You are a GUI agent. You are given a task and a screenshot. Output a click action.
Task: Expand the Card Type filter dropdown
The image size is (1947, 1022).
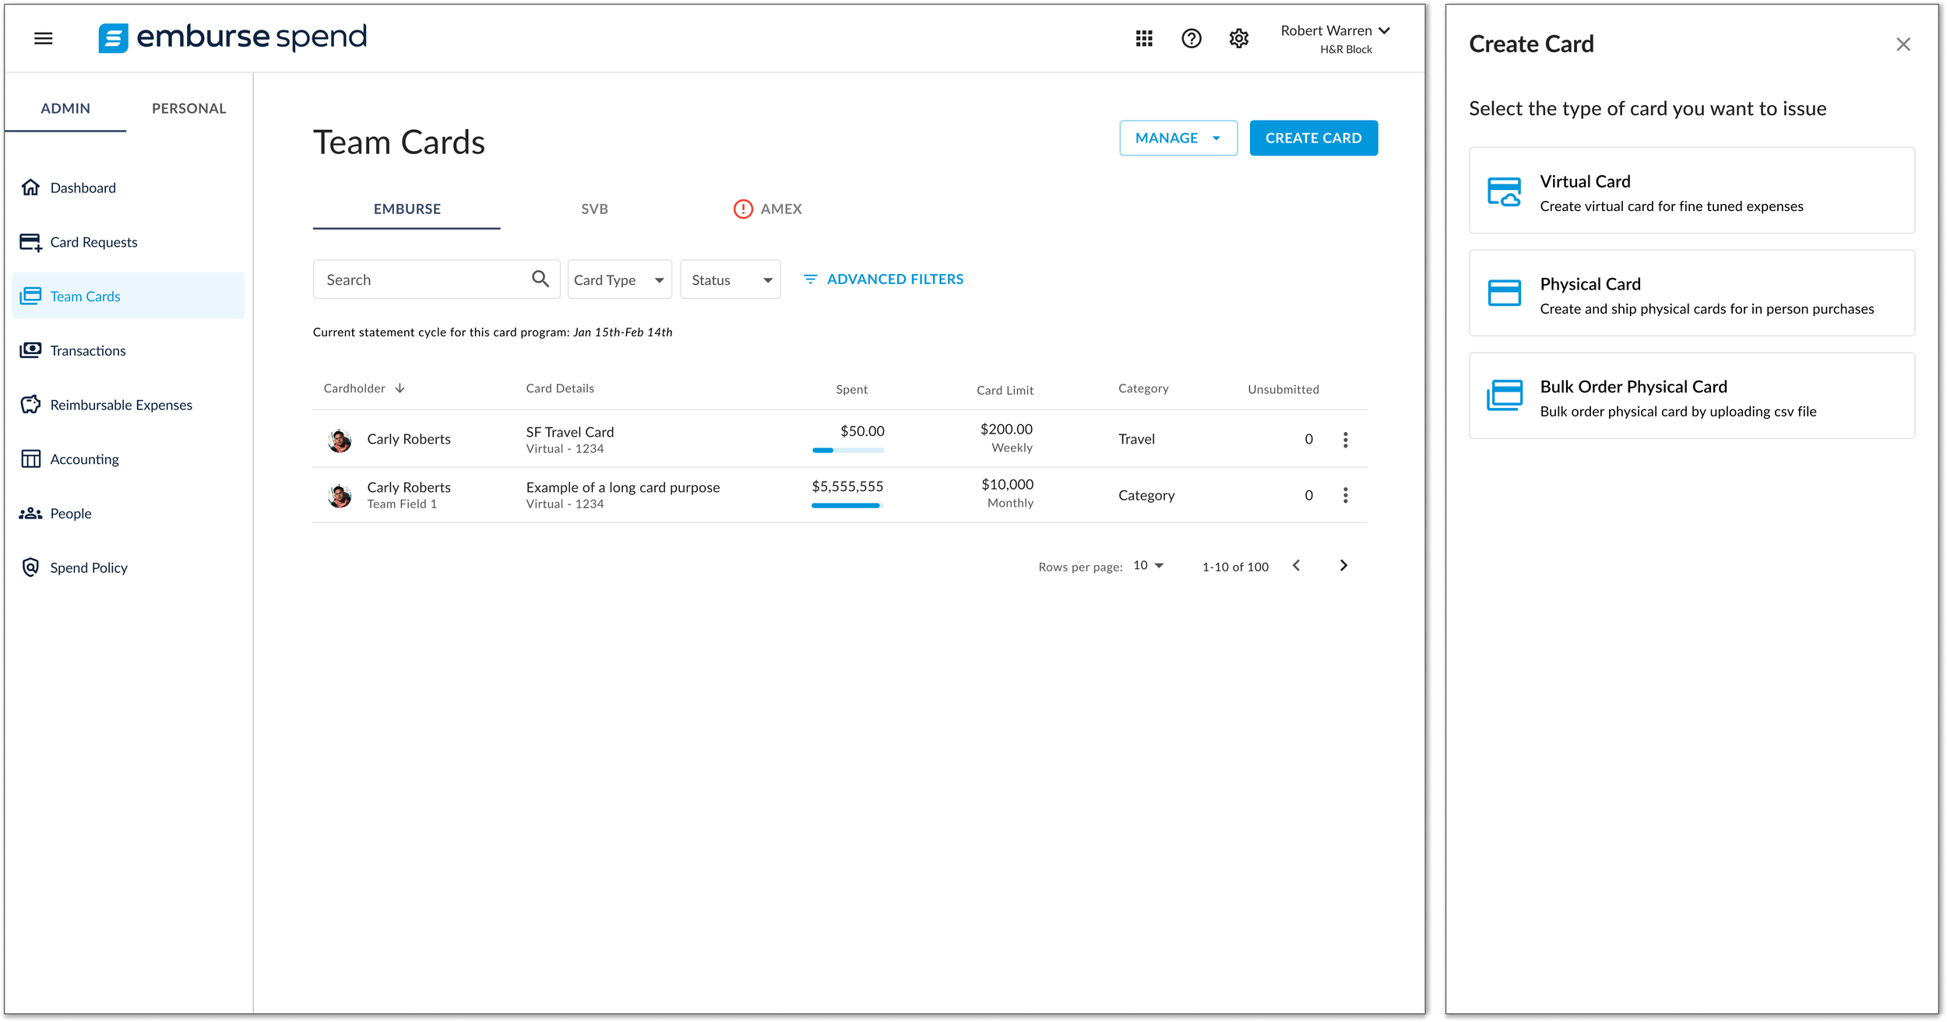click(x=619, y=279)
